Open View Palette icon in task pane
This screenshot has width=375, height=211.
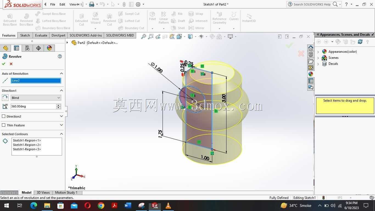pyautogui.click(x=311, y=68)
